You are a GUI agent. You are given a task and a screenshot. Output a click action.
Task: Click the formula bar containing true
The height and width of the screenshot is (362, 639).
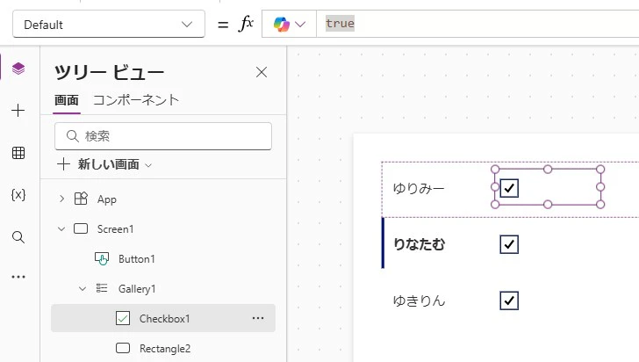tap(477, 24)
